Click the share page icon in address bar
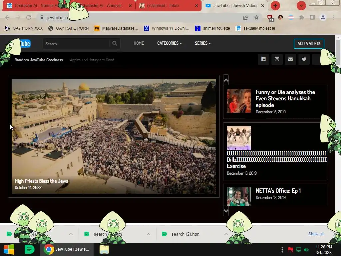 click(246, 17)
